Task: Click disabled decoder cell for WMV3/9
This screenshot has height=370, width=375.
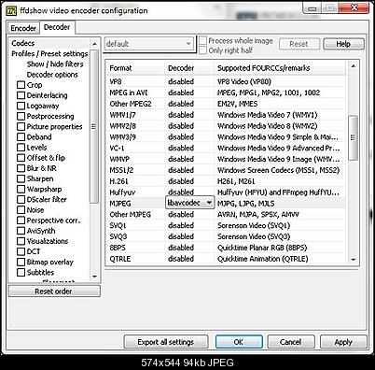Action: tap(181, 137)
